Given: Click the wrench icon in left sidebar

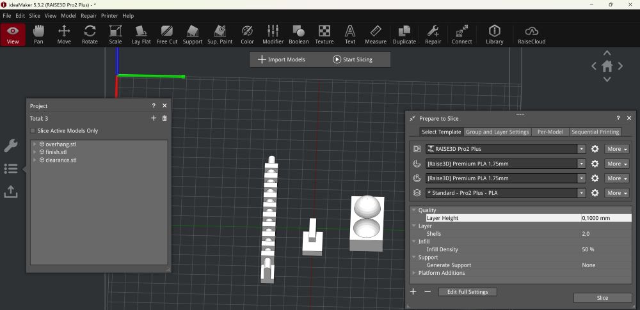Looking at the screenshot, I should (x=11, y=146).
